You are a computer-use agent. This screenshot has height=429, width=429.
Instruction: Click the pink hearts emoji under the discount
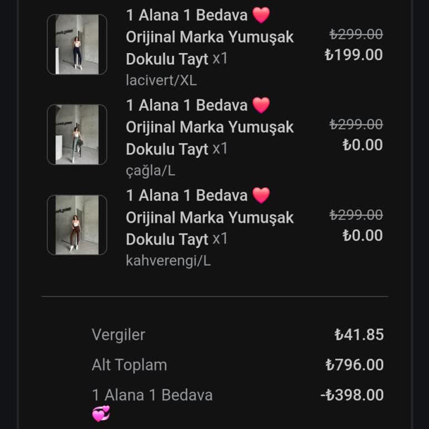click(101, 414)
